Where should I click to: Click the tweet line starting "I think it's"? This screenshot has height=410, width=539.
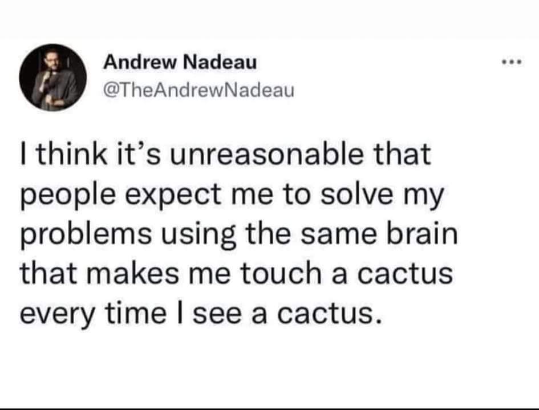pyautogui.click(x=225, y=155)
